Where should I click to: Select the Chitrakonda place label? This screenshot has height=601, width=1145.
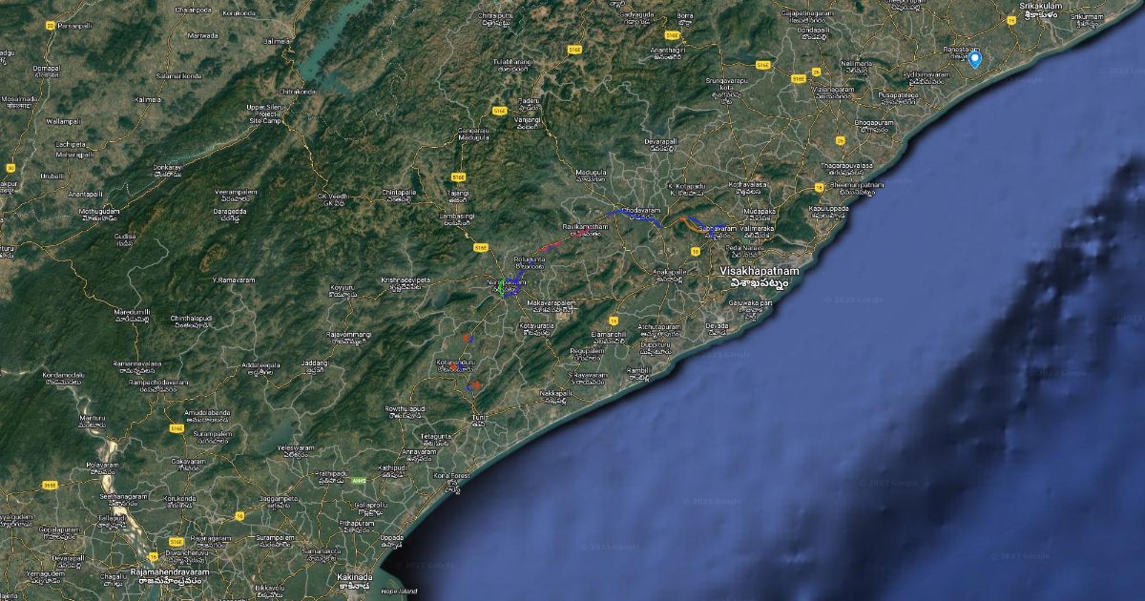[x=297, y=92]
